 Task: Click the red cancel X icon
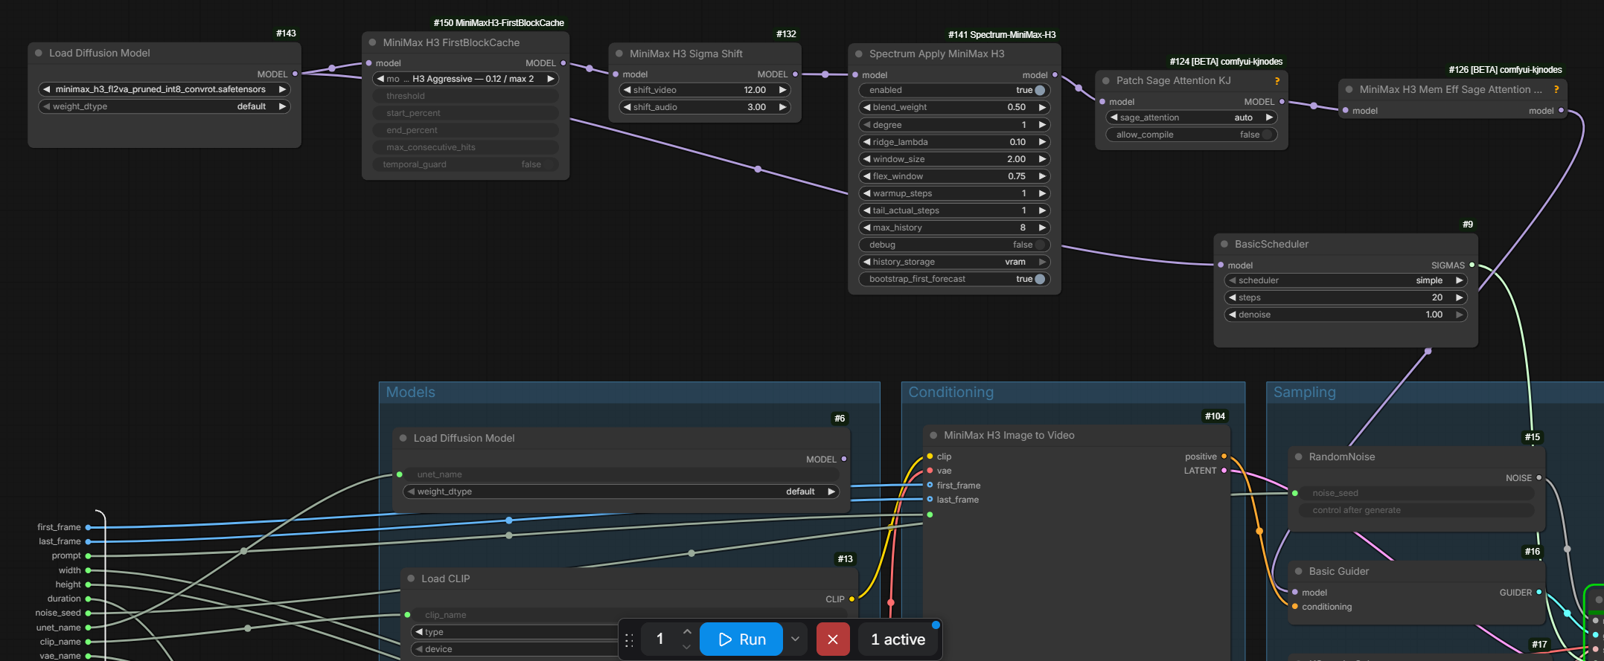(x=833, y=639)
